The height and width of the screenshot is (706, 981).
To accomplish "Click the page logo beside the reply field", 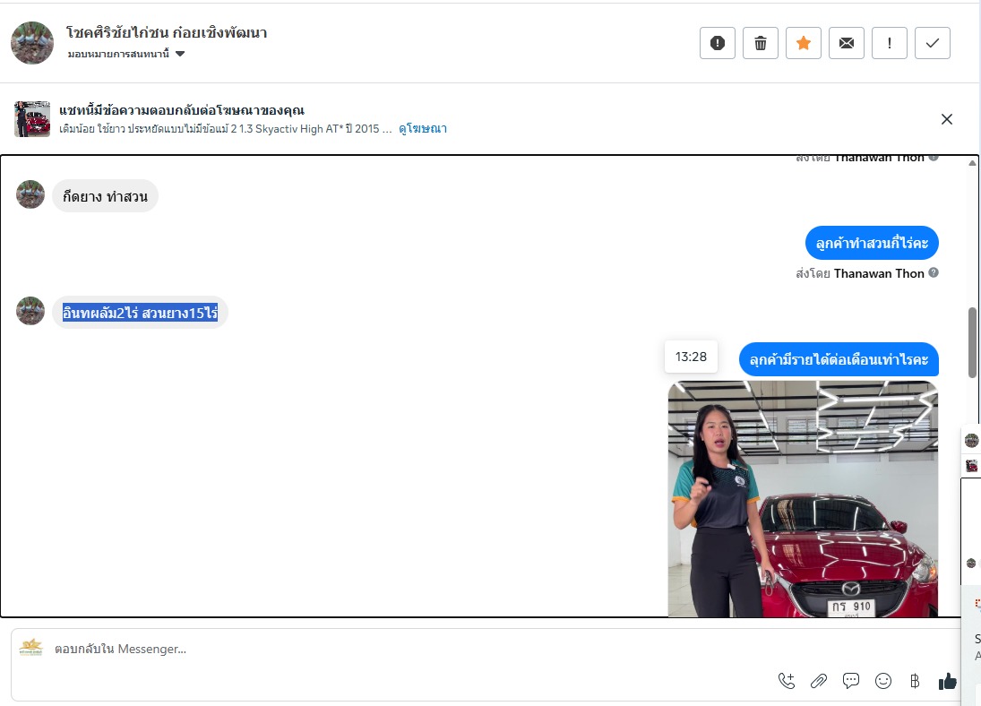I will tap(30, 647).
